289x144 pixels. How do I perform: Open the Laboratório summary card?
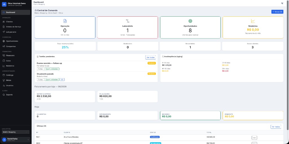[128, 27]
